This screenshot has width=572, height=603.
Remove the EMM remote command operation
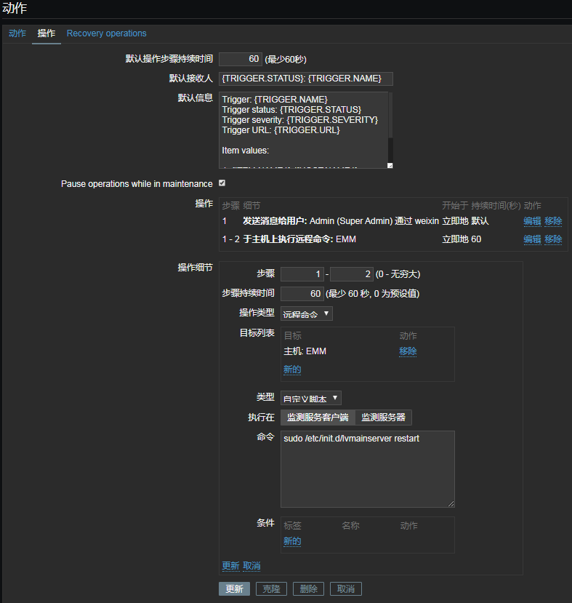tap(553, 239)
